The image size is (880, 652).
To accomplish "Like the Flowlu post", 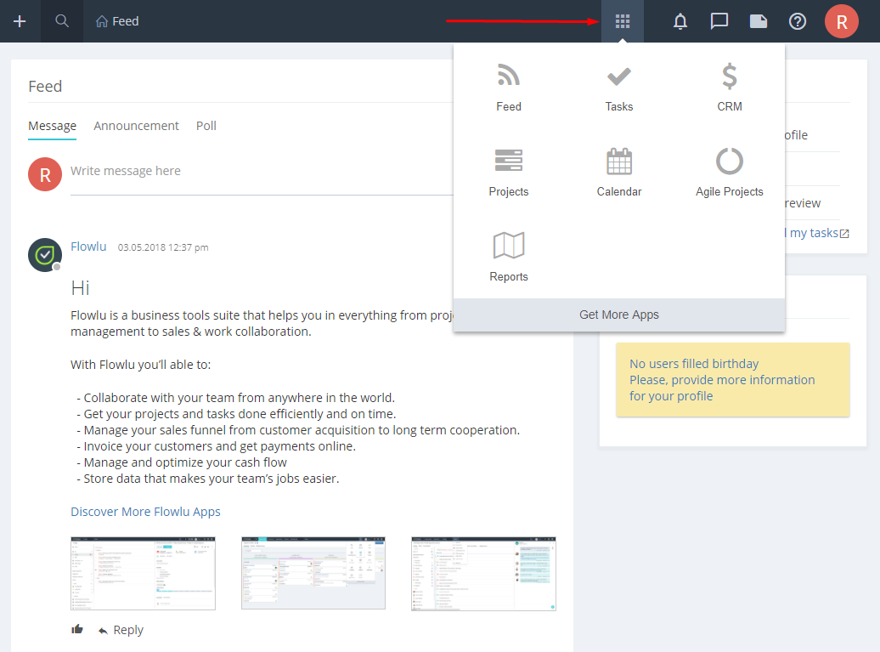I will (x=77, y=630).
